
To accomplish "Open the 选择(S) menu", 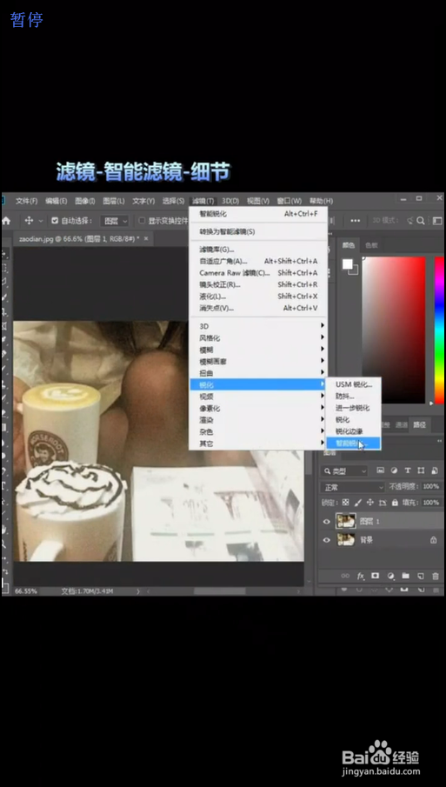I will coord(173,201).
